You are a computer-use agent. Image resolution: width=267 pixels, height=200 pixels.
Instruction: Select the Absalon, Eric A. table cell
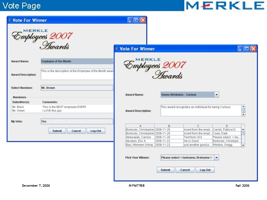tap(140, 141)
